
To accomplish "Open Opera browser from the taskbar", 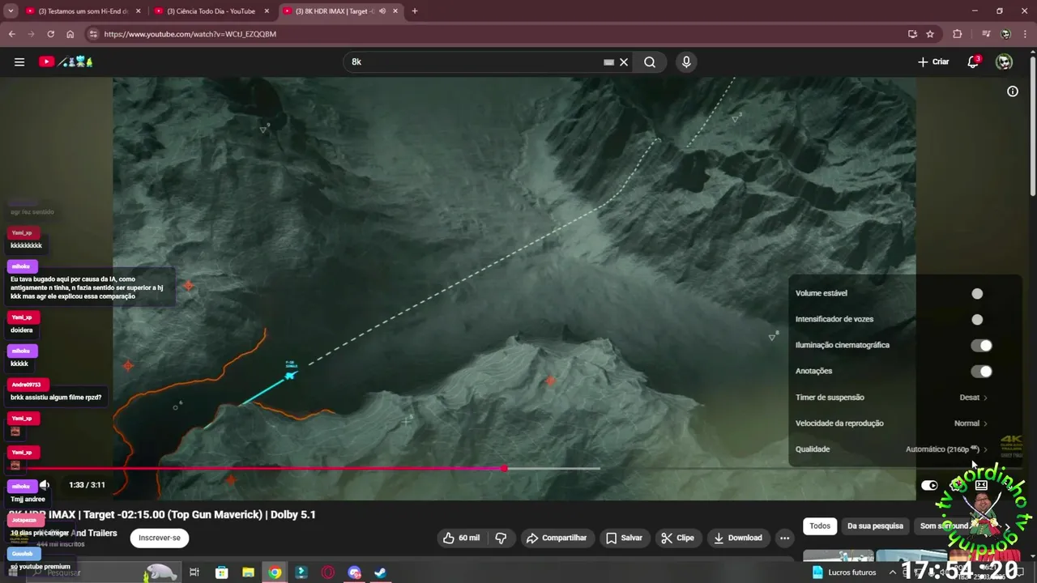I will coord(328,572).
